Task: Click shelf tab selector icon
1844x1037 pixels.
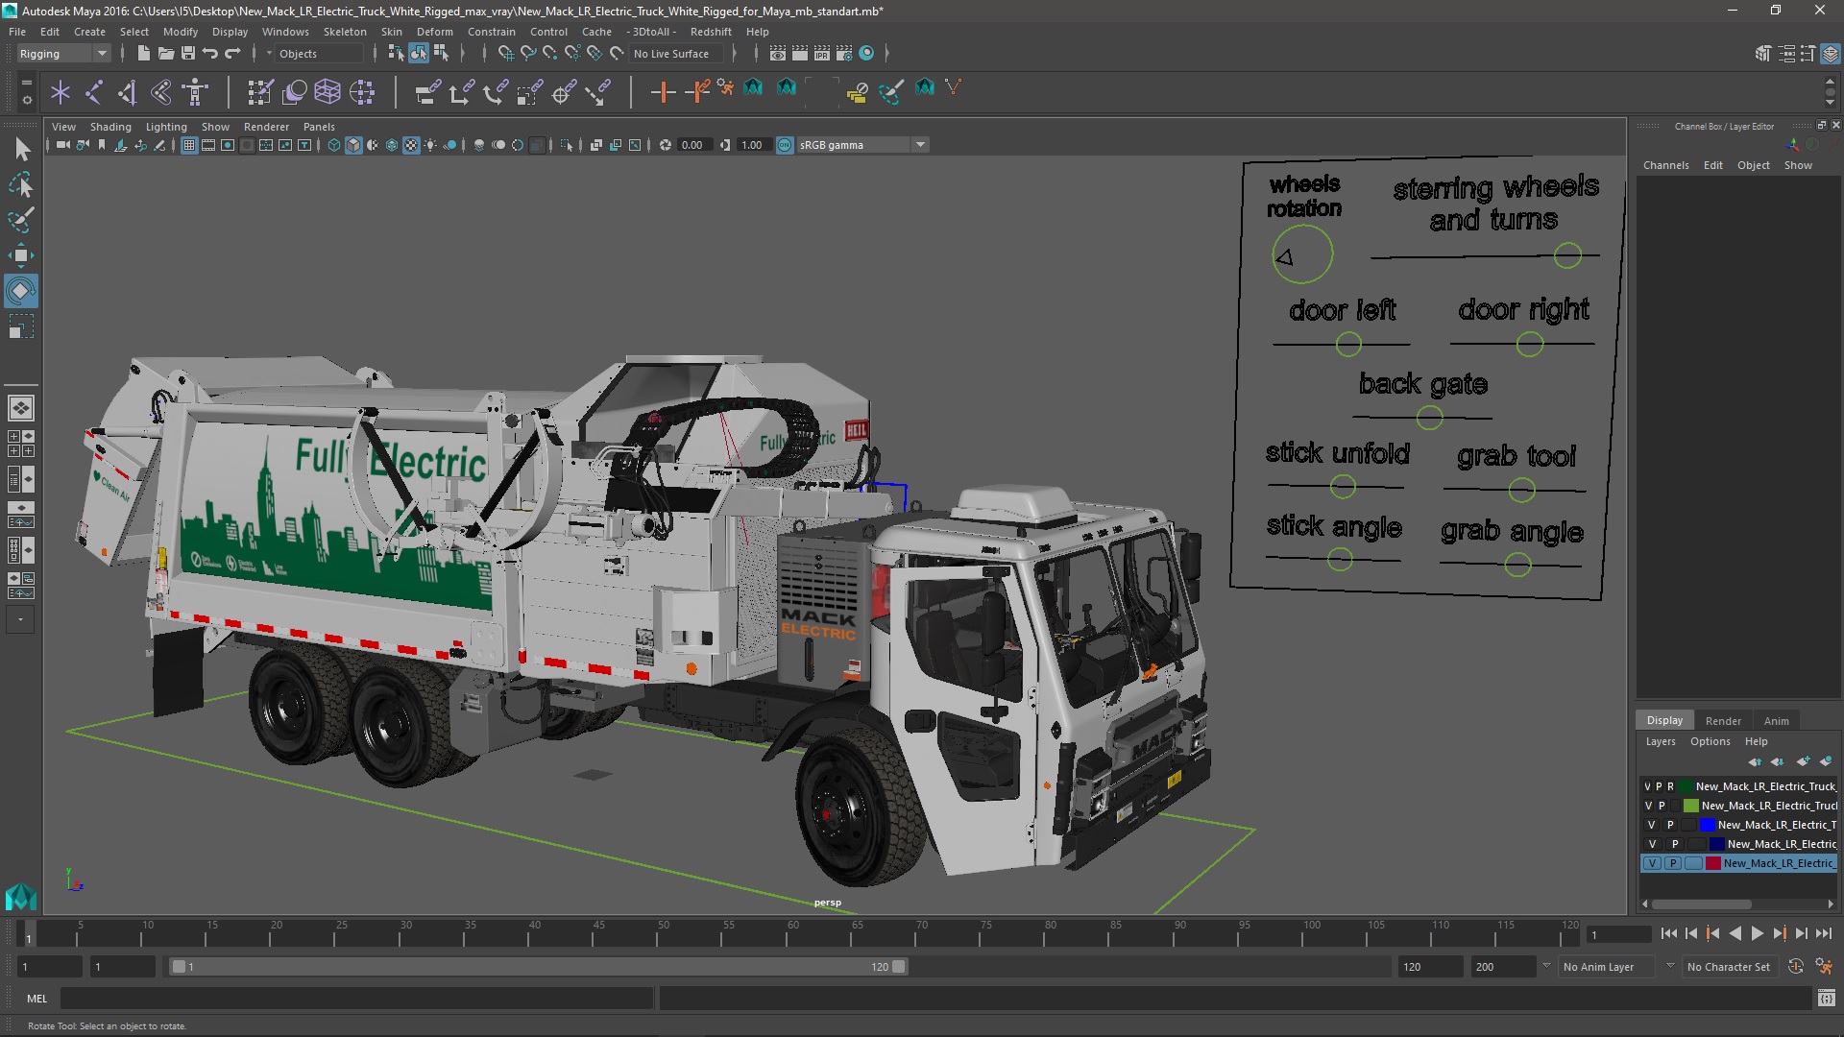Action: [26, 83]
